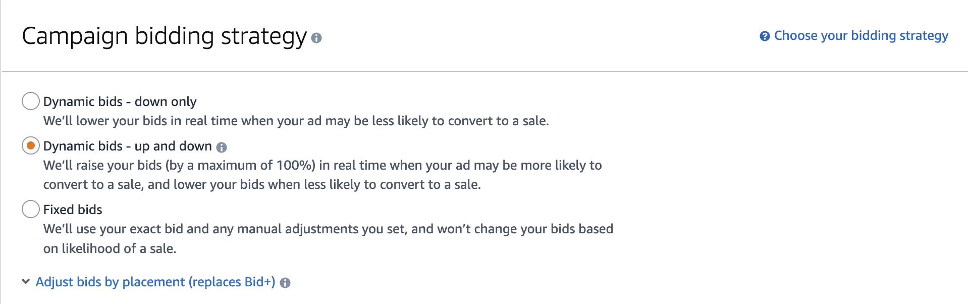Click info icon after Adjust bids by placement
The height and width of the screenshot is (304, 968).
(285, 283)
